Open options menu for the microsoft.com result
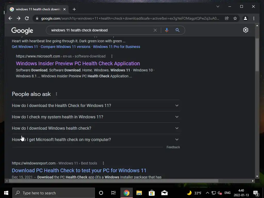 (x=112, y=56)
